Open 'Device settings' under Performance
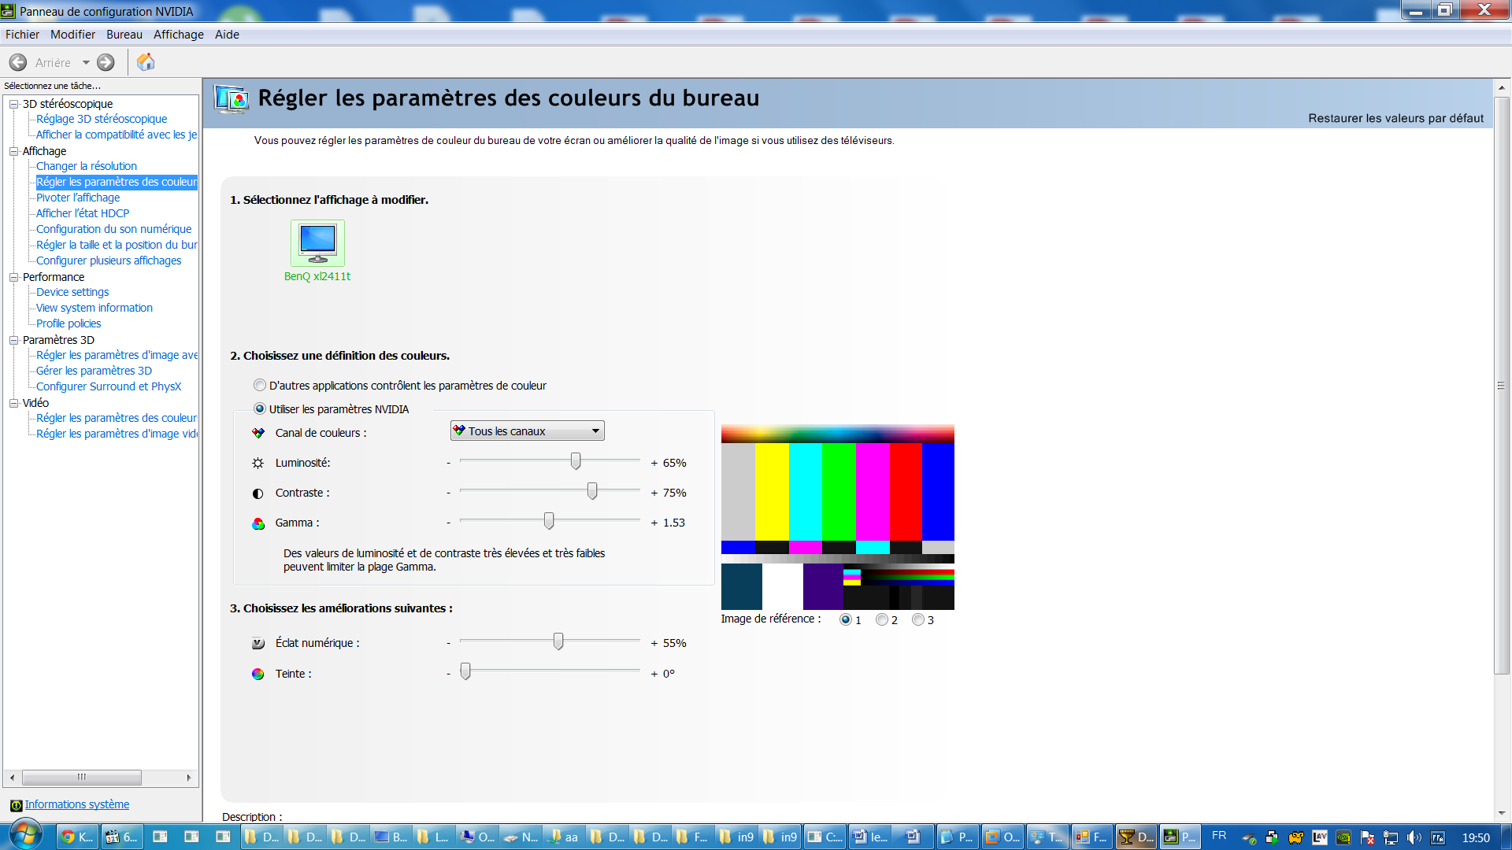This screenshot has height=850, width=1512. pos(72,292)
